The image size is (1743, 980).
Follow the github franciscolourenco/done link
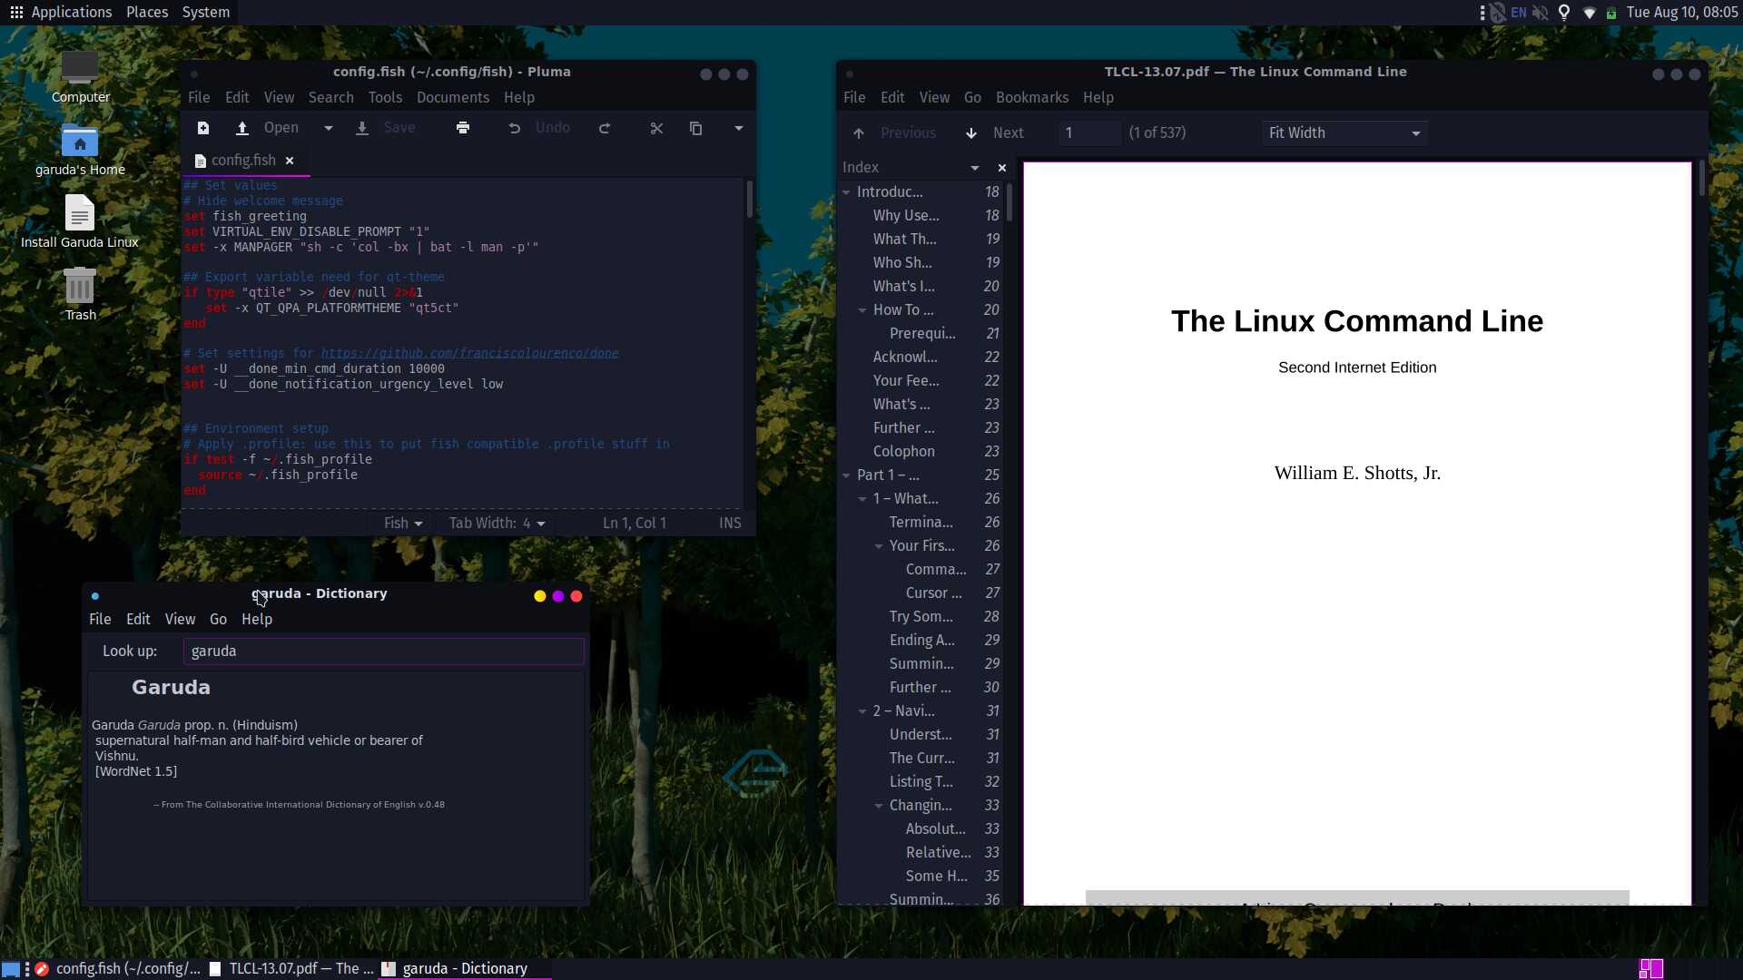[x=469, y=353]
